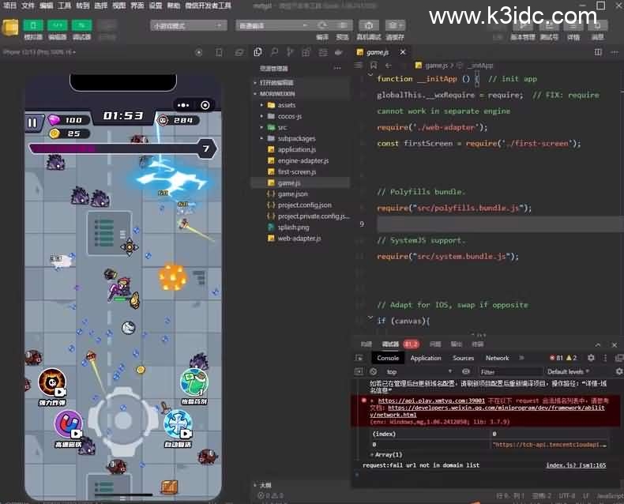Open the first-screen.js file
The width and height of the screenshot is (624, 504).
[297, 172]
